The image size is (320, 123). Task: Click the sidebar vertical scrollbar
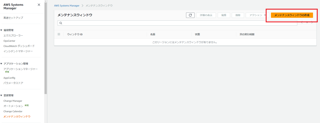pyautogui.click(x=46, y=49)
